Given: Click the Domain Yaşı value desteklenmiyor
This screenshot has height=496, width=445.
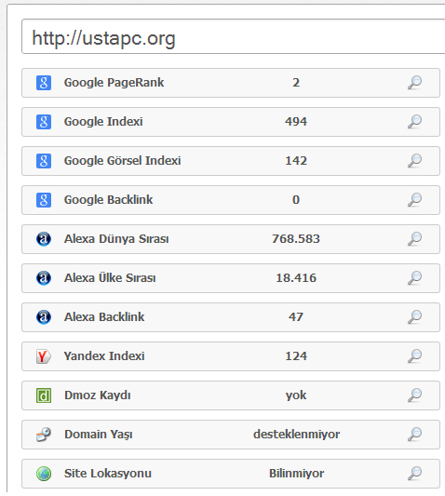Looking at the screenshot, I should [x=296, y=435].
